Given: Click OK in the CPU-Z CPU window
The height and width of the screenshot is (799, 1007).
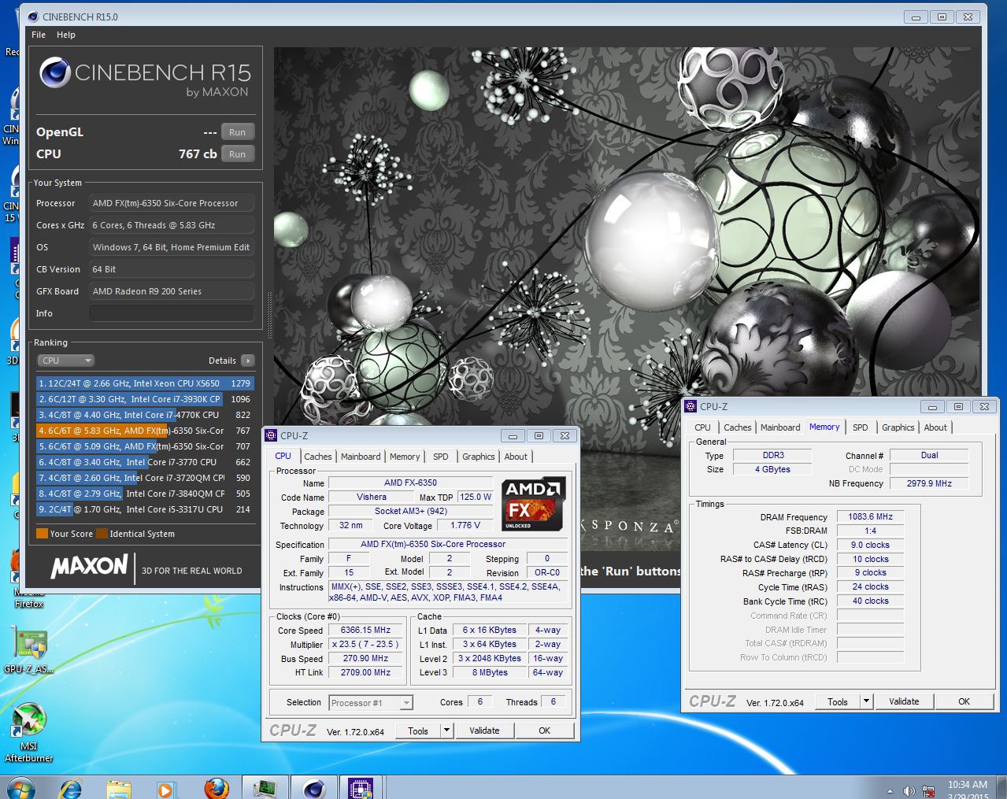Looking at the screenshot, I should point(544,731).
